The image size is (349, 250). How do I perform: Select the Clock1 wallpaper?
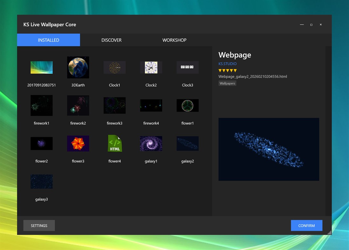point(114,67)
